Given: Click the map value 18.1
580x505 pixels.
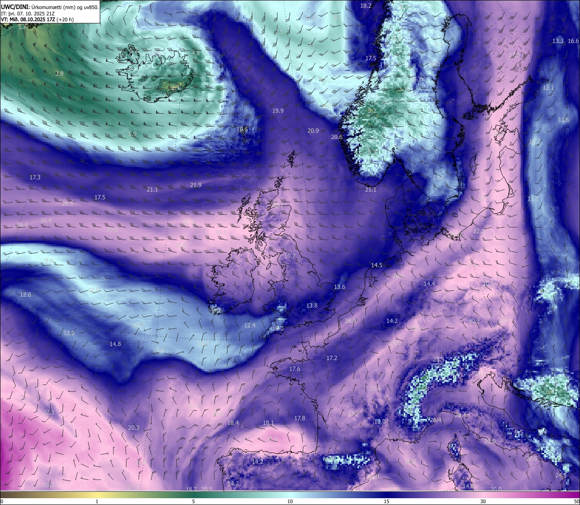Looking at the screenshot, I should click(268, 423).
